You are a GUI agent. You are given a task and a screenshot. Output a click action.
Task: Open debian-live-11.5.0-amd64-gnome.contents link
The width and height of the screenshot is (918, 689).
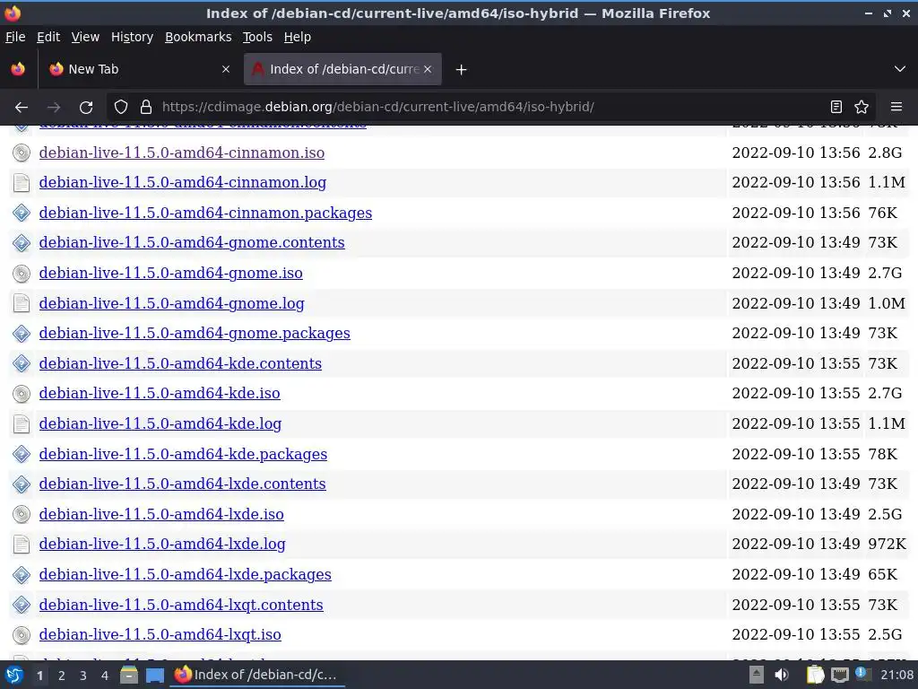point(192,242)
